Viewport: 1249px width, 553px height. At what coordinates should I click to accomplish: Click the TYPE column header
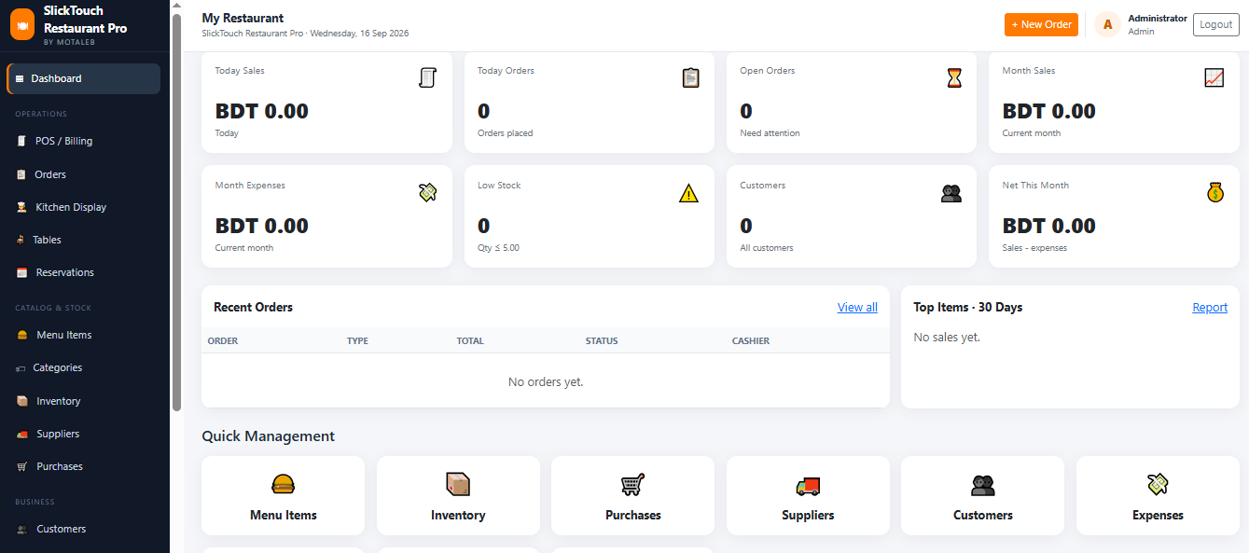pyautogui.click(x=357, y=340)
